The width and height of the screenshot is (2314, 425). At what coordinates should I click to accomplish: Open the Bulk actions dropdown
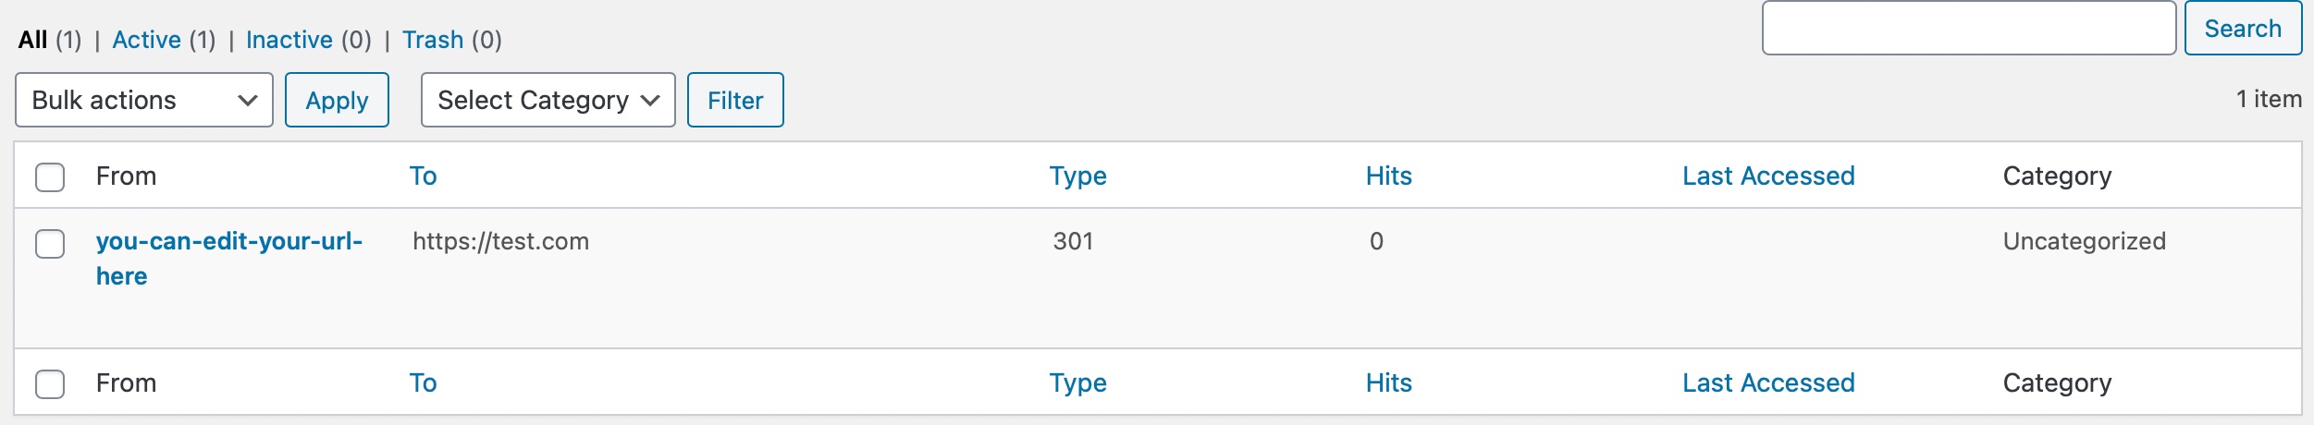point(143,100)
